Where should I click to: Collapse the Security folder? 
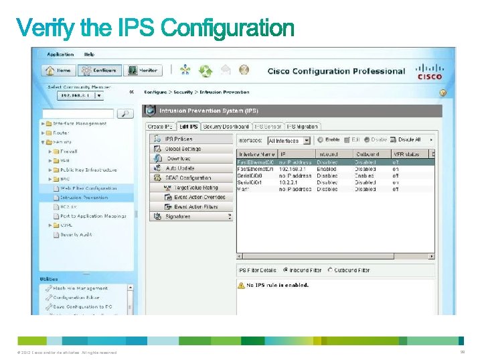point(43,142)
